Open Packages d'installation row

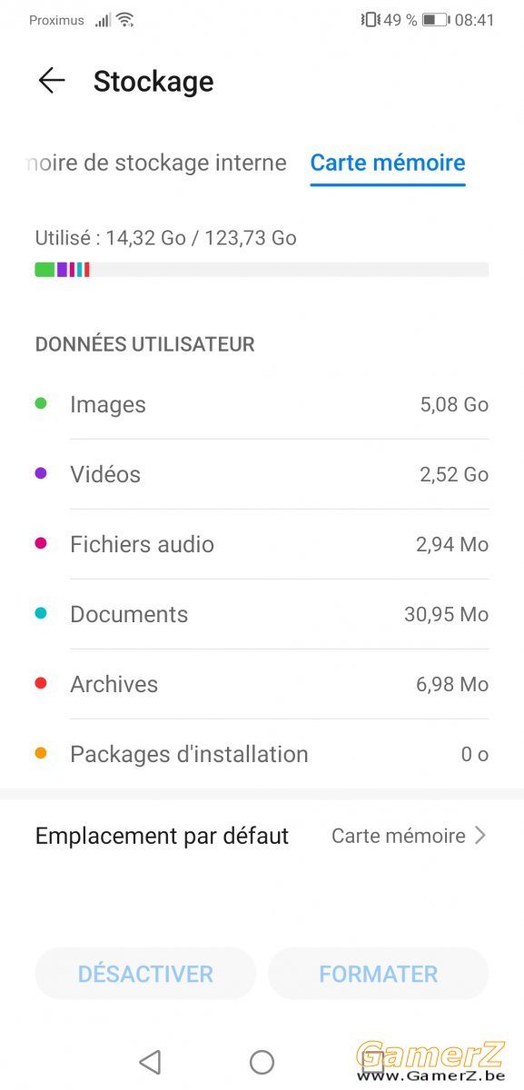262,754
